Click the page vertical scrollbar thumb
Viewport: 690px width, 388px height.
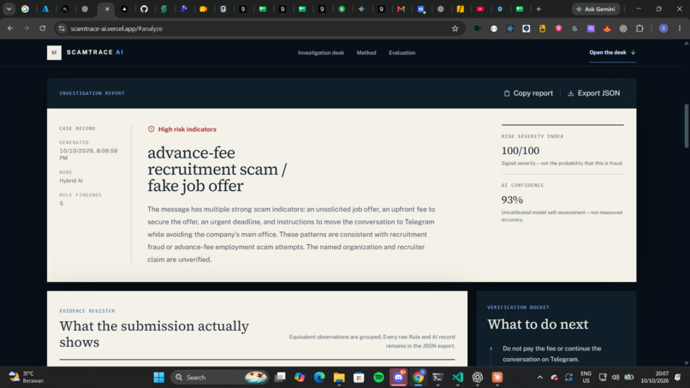pyautogui.click(x=686, y=126)
